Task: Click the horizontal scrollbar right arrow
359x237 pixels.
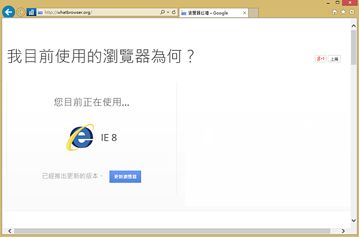Action: (343, 231)
